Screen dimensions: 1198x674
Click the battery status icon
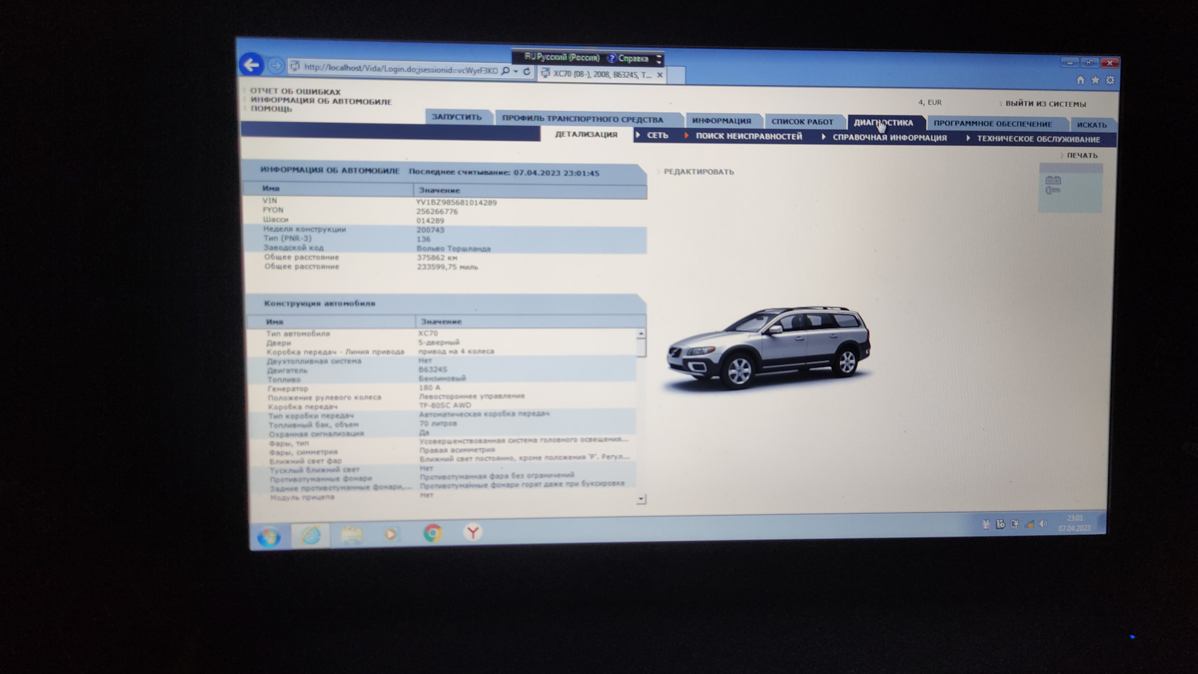click(1053, 180)
